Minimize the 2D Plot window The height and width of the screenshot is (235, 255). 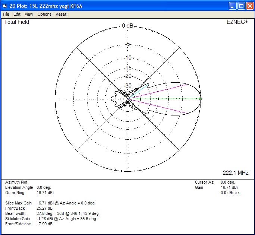[233, 6]
